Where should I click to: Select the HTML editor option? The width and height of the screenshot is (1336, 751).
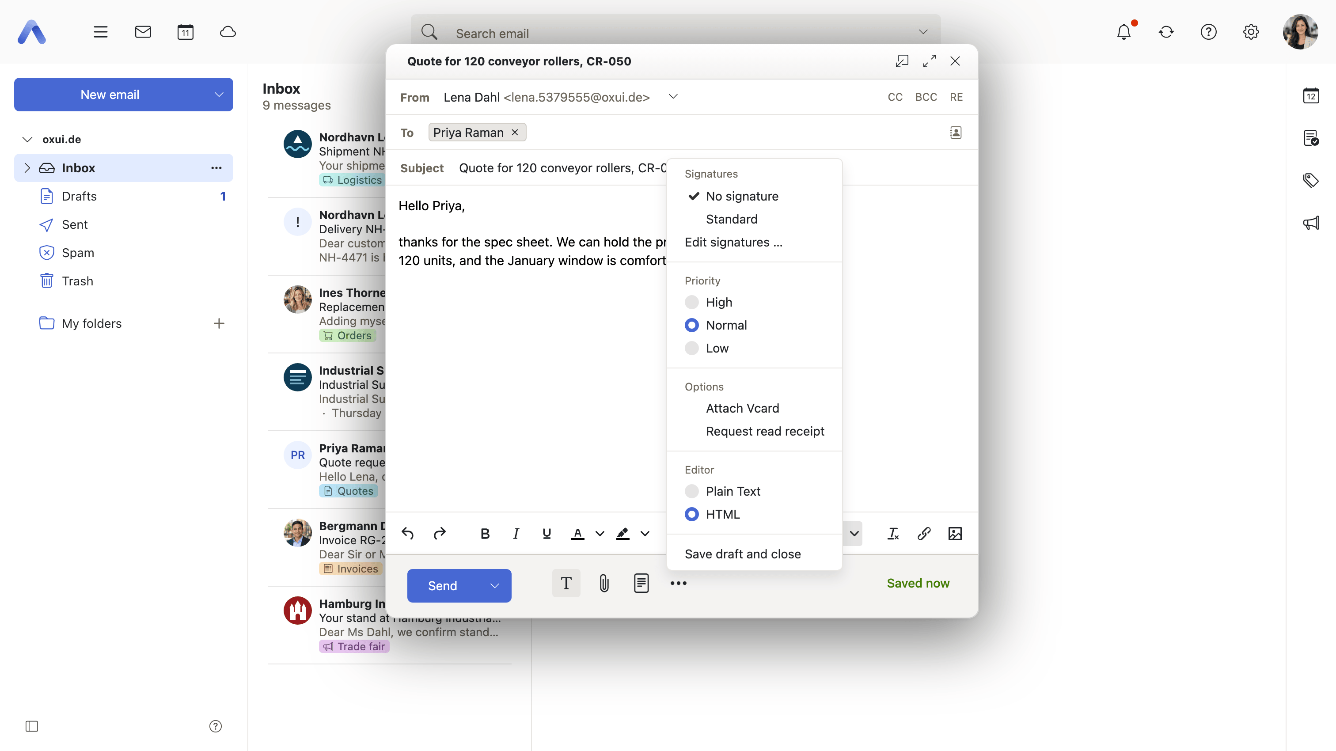(x=712, y=515)
